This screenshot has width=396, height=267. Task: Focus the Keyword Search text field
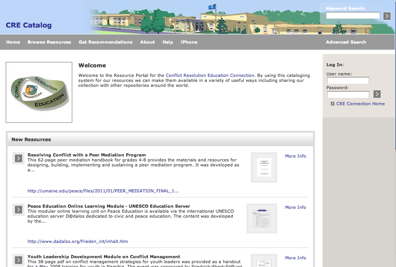353,15
